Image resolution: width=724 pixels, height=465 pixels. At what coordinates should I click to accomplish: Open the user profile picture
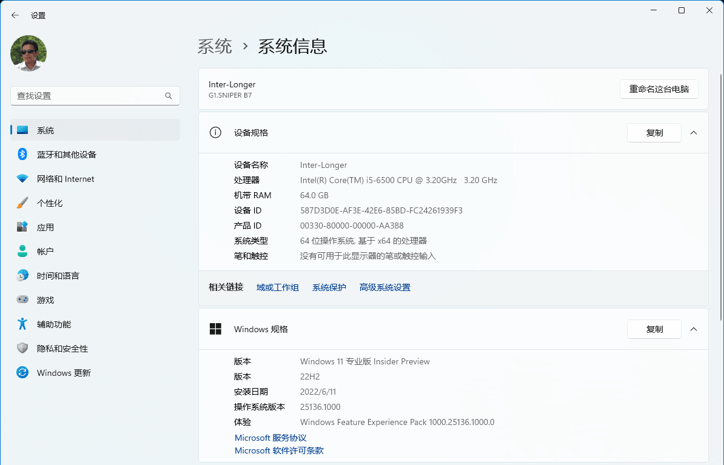pyautogui.click(x=28, y=53)
